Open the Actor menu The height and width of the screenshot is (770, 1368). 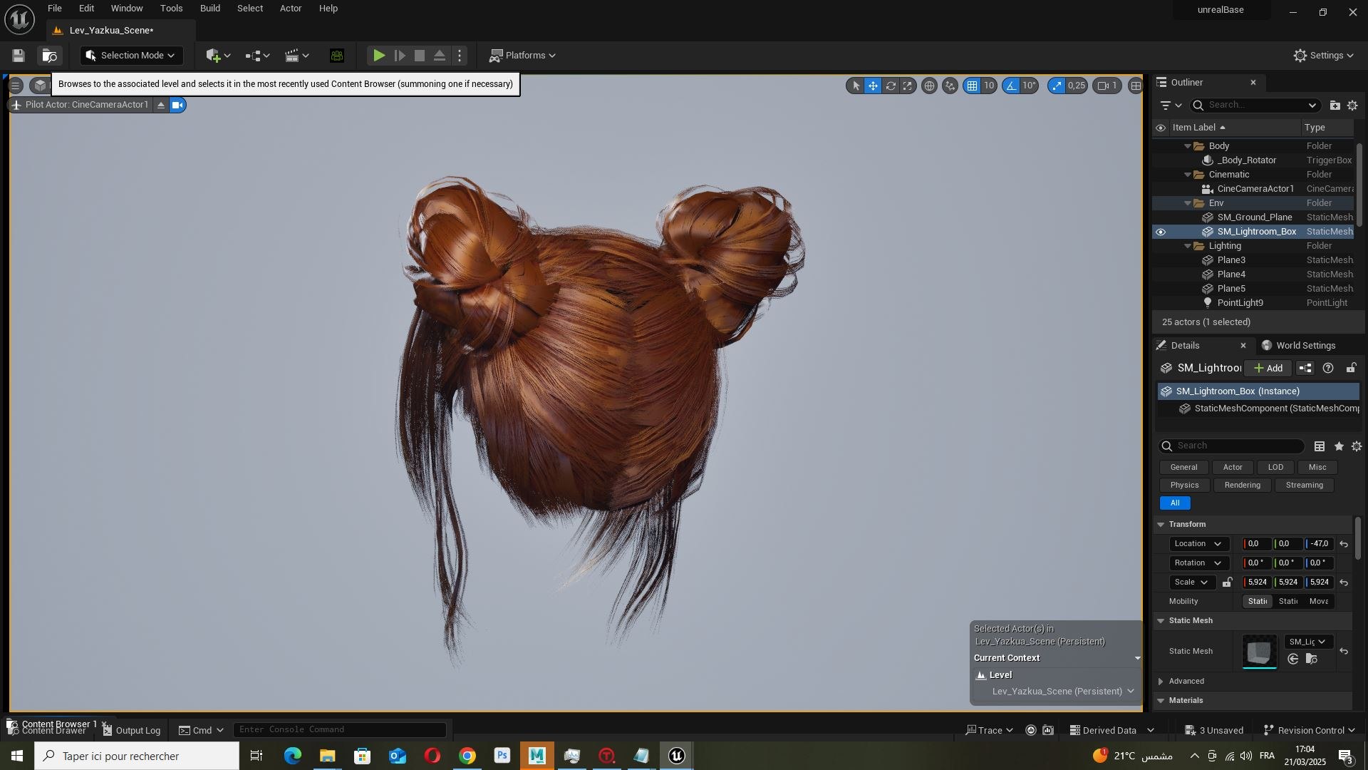point(291,9)
